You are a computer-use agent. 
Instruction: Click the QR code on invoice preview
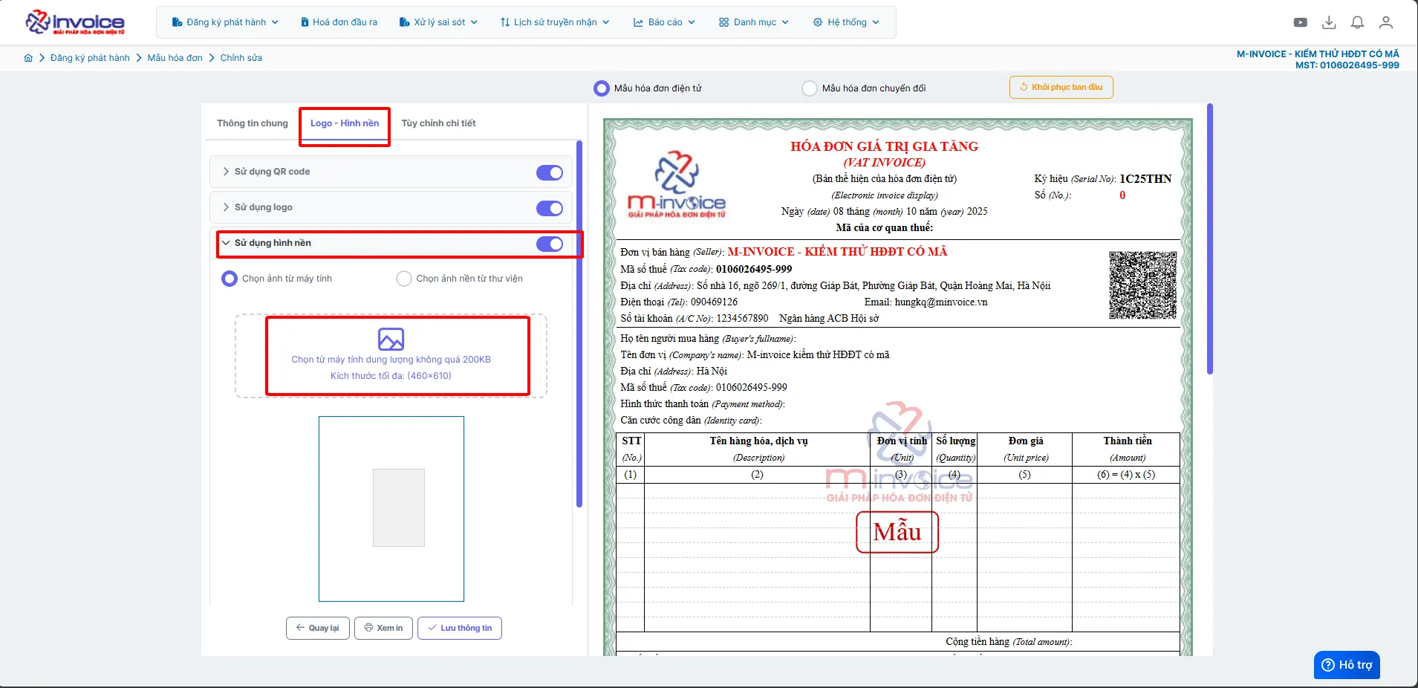click(1142, 285)
